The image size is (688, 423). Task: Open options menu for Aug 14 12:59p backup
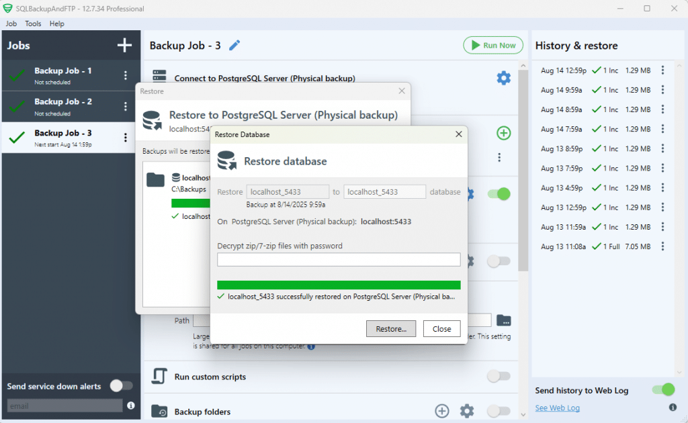(663, 70)
